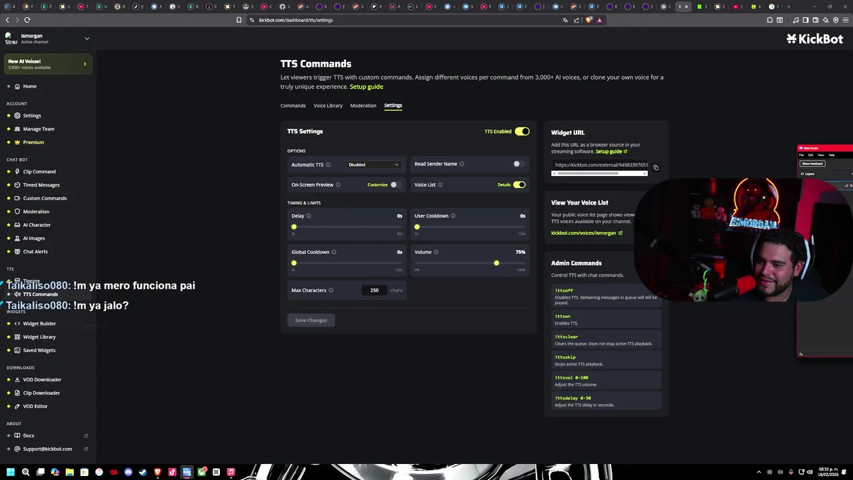The height and width of the screenshot is (480, 853).
Task: Open the Support@kickbot.com link
Action: click(47, 449)
